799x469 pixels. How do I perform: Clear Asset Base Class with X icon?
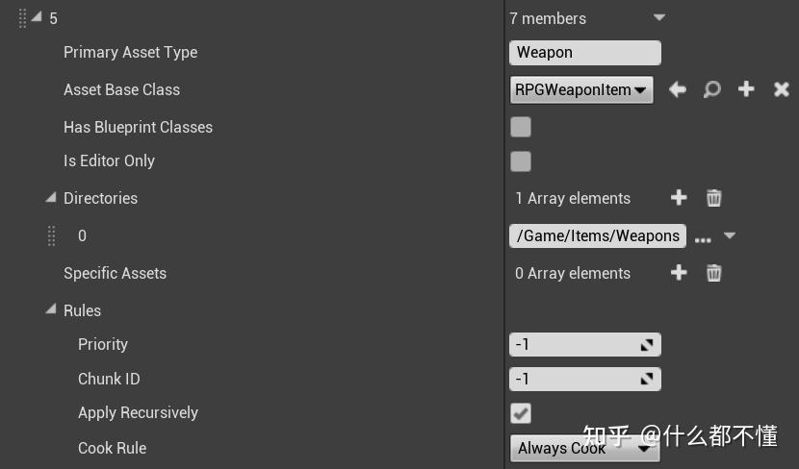(x=781, y=89)
